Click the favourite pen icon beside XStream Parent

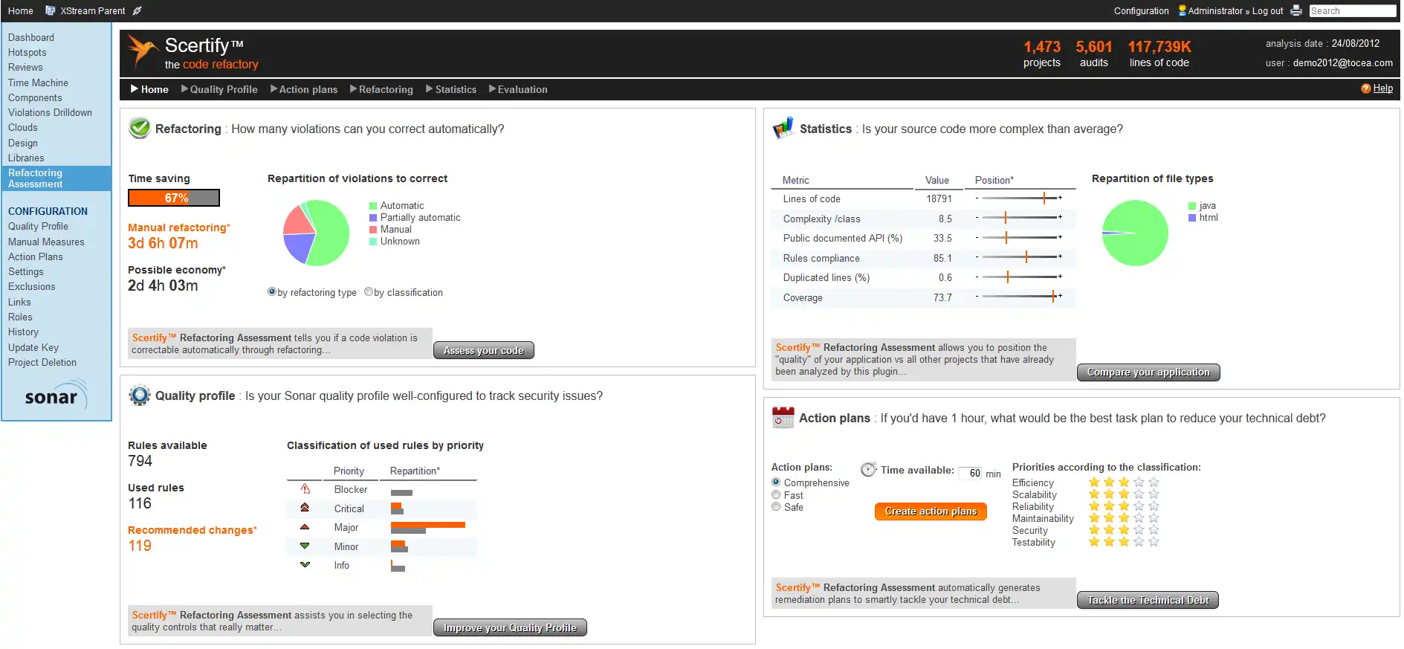(137, 10)
